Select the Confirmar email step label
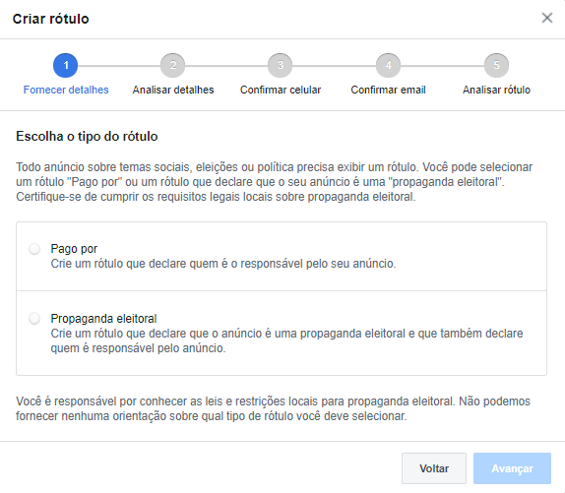The width and height of the screenshot is (565, 493). 388,90
